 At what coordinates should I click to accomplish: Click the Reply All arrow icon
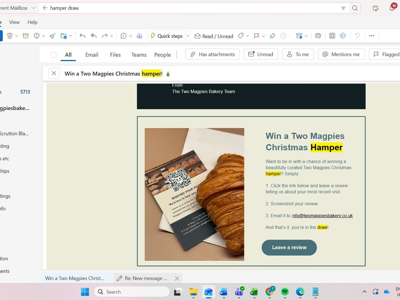click(x=94, y=36)
